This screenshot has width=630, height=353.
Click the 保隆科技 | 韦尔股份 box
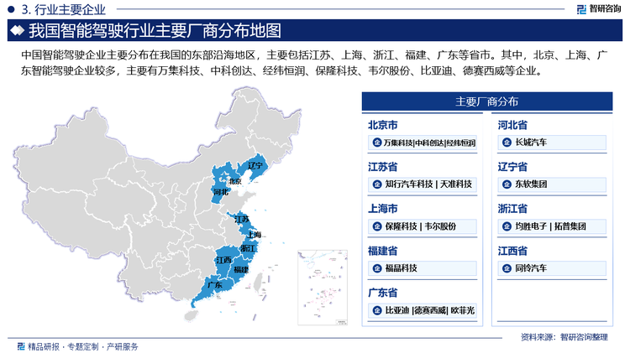423,226
